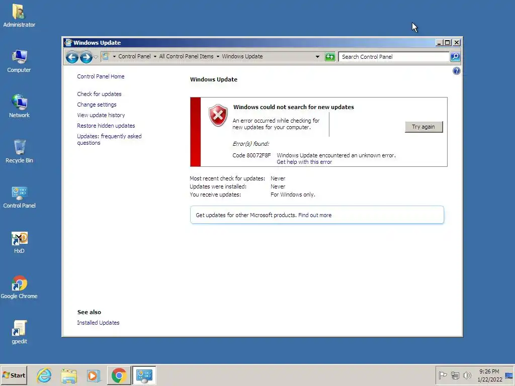
Task: Open the address bar history dropdown
Action: [317, 56]
